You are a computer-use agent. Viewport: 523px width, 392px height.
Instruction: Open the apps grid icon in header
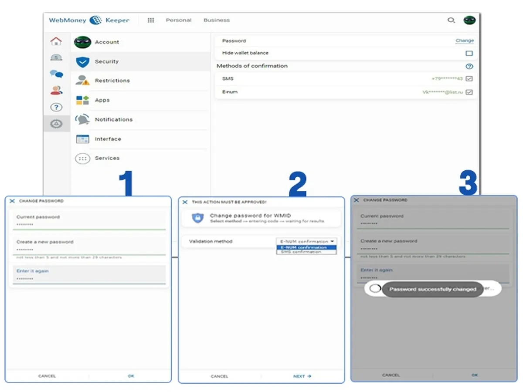click(x=151, y=20)
